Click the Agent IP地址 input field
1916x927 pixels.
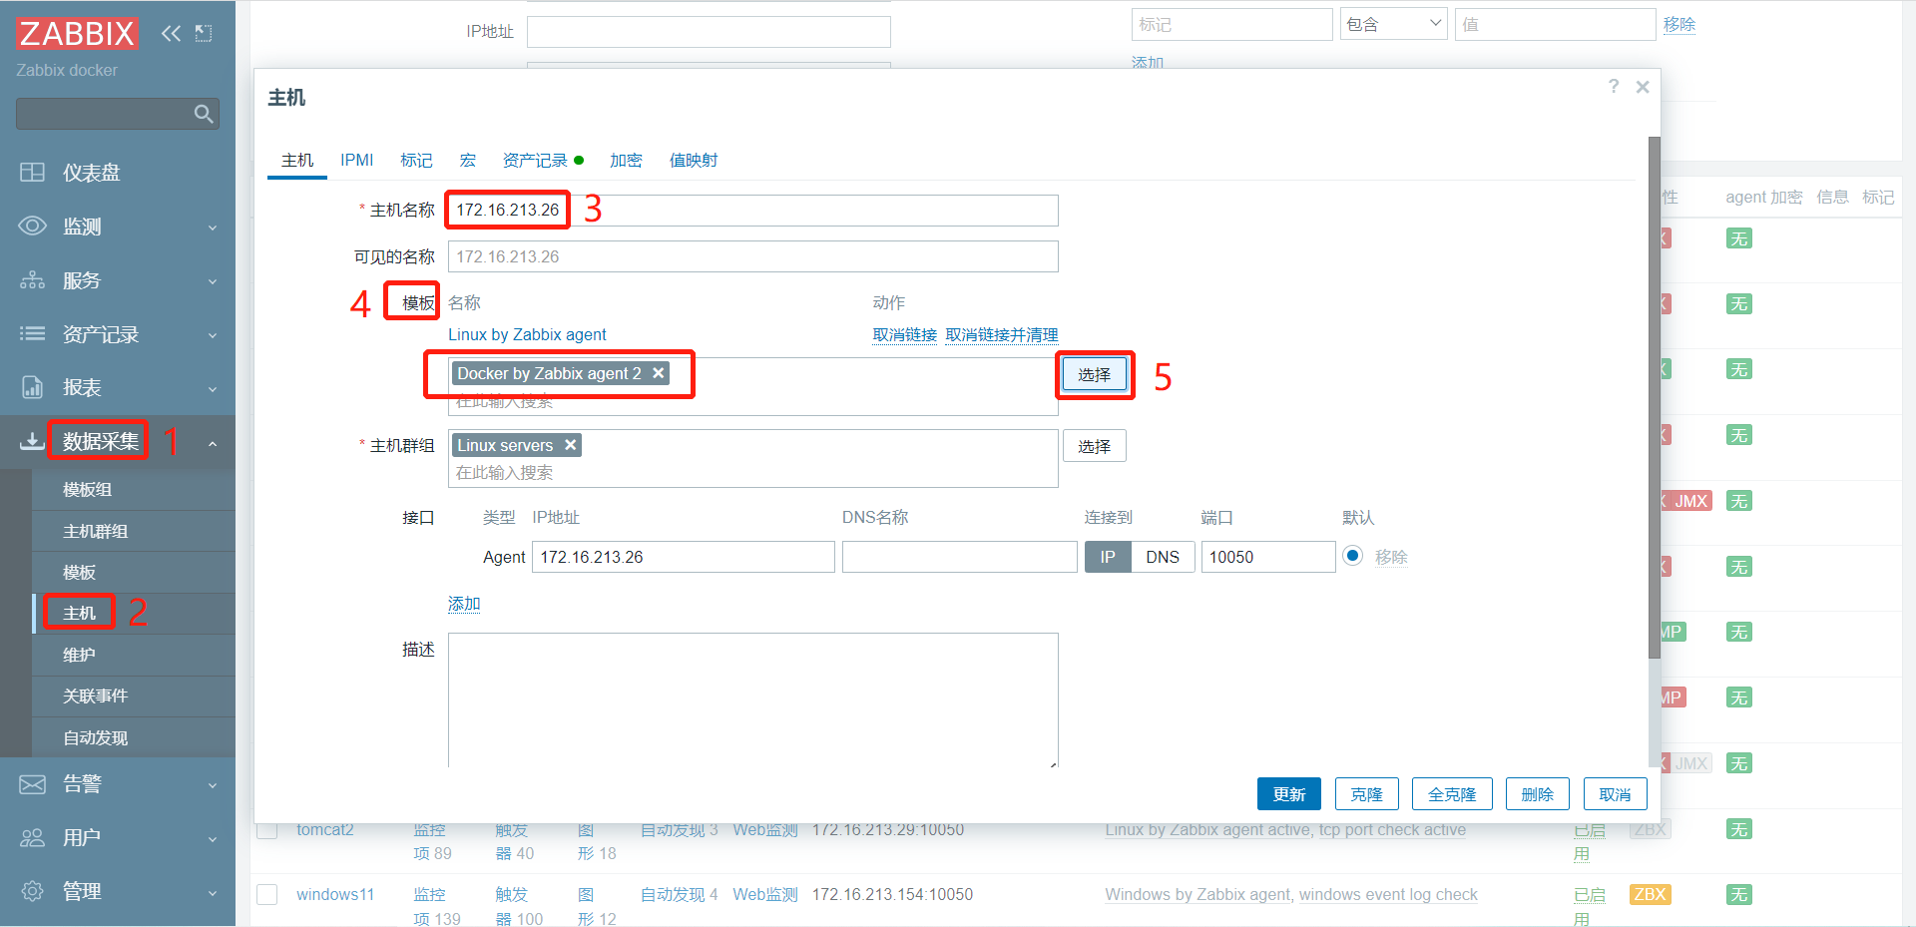point(684,557)
